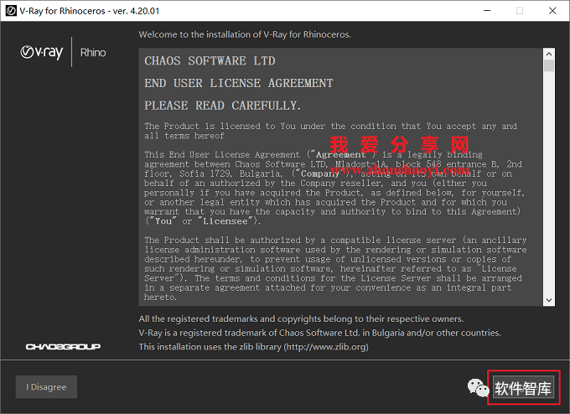The width and height of the screenshot is (570, 414).
Task: Click the window title V-Ray for Rhinoceros
Action: point(90,11)
